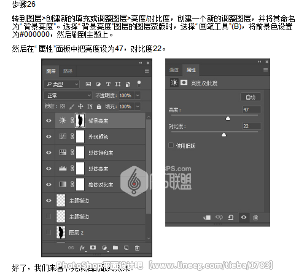The width and height of the screenshot is (307, 277).
Task: Toggle layer filtering switch on or off
Action: pyautogui.click(x=139, y=84)
